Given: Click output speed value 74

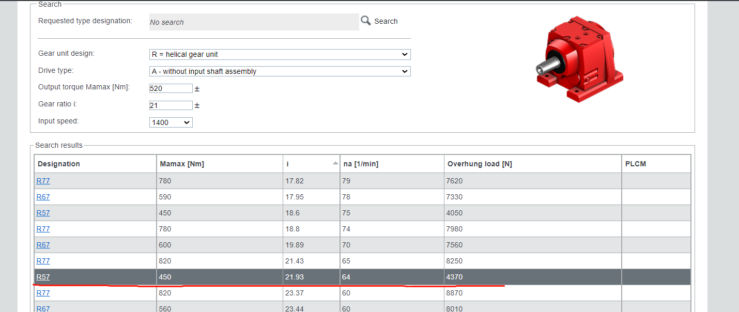Looking at the screenshot, I should [x=346, y=229].
